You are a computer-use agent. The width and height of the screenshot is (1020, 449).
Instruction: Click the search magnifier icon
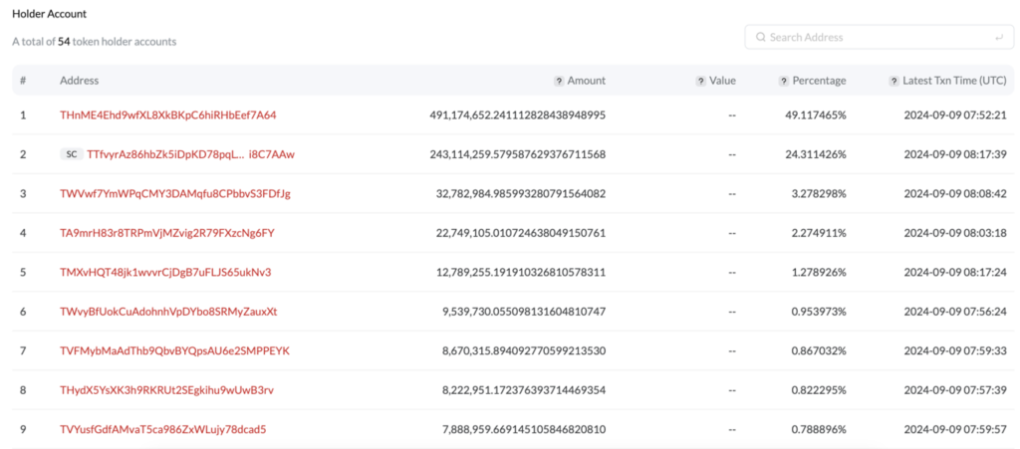click(x=760, y=38)
